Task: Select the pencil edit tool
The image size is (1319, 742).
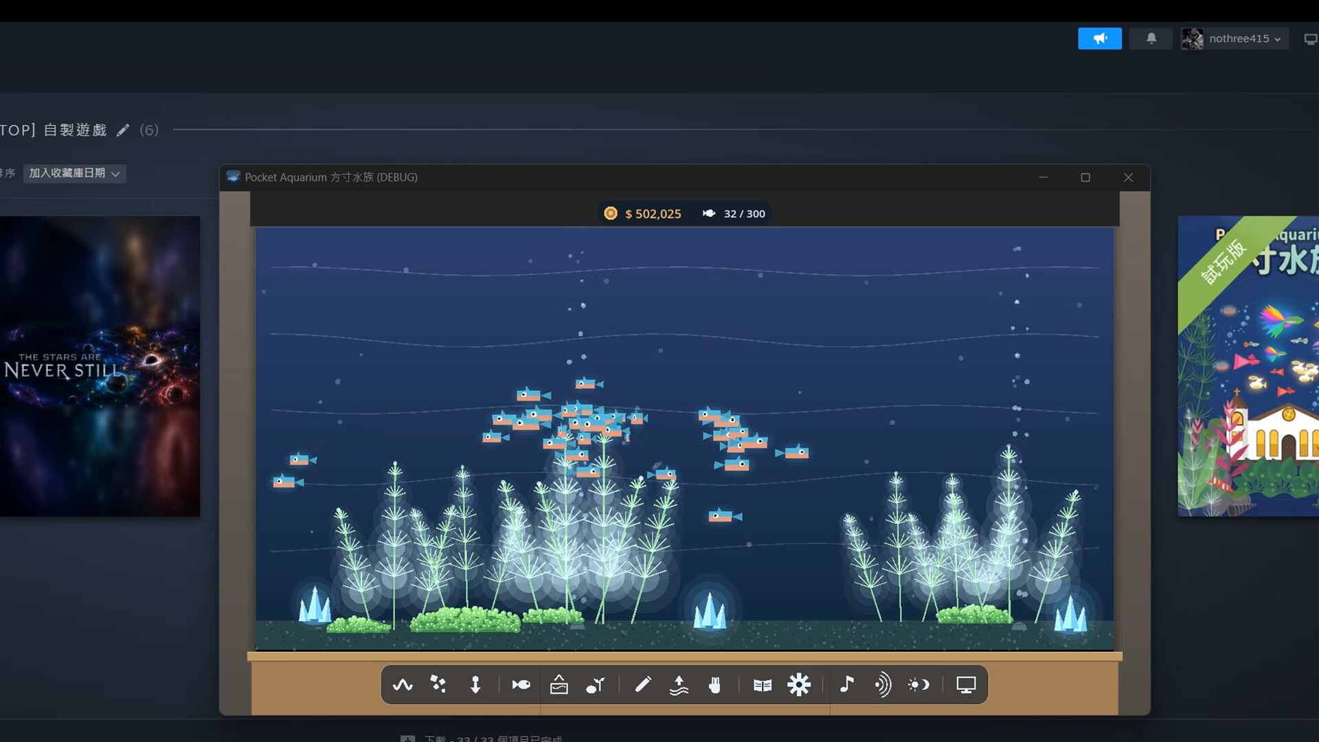Action: pyautogui.click(x=643, y=684)
